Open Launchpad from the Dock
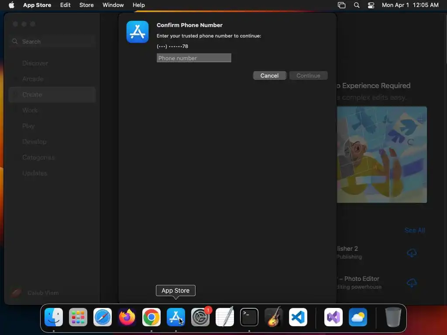This screenshot has width=447, height=335. point(78,317)
